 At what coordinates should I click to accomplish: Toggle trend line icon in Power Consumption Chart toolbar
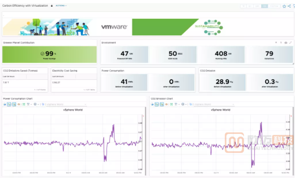pos(9,104)
